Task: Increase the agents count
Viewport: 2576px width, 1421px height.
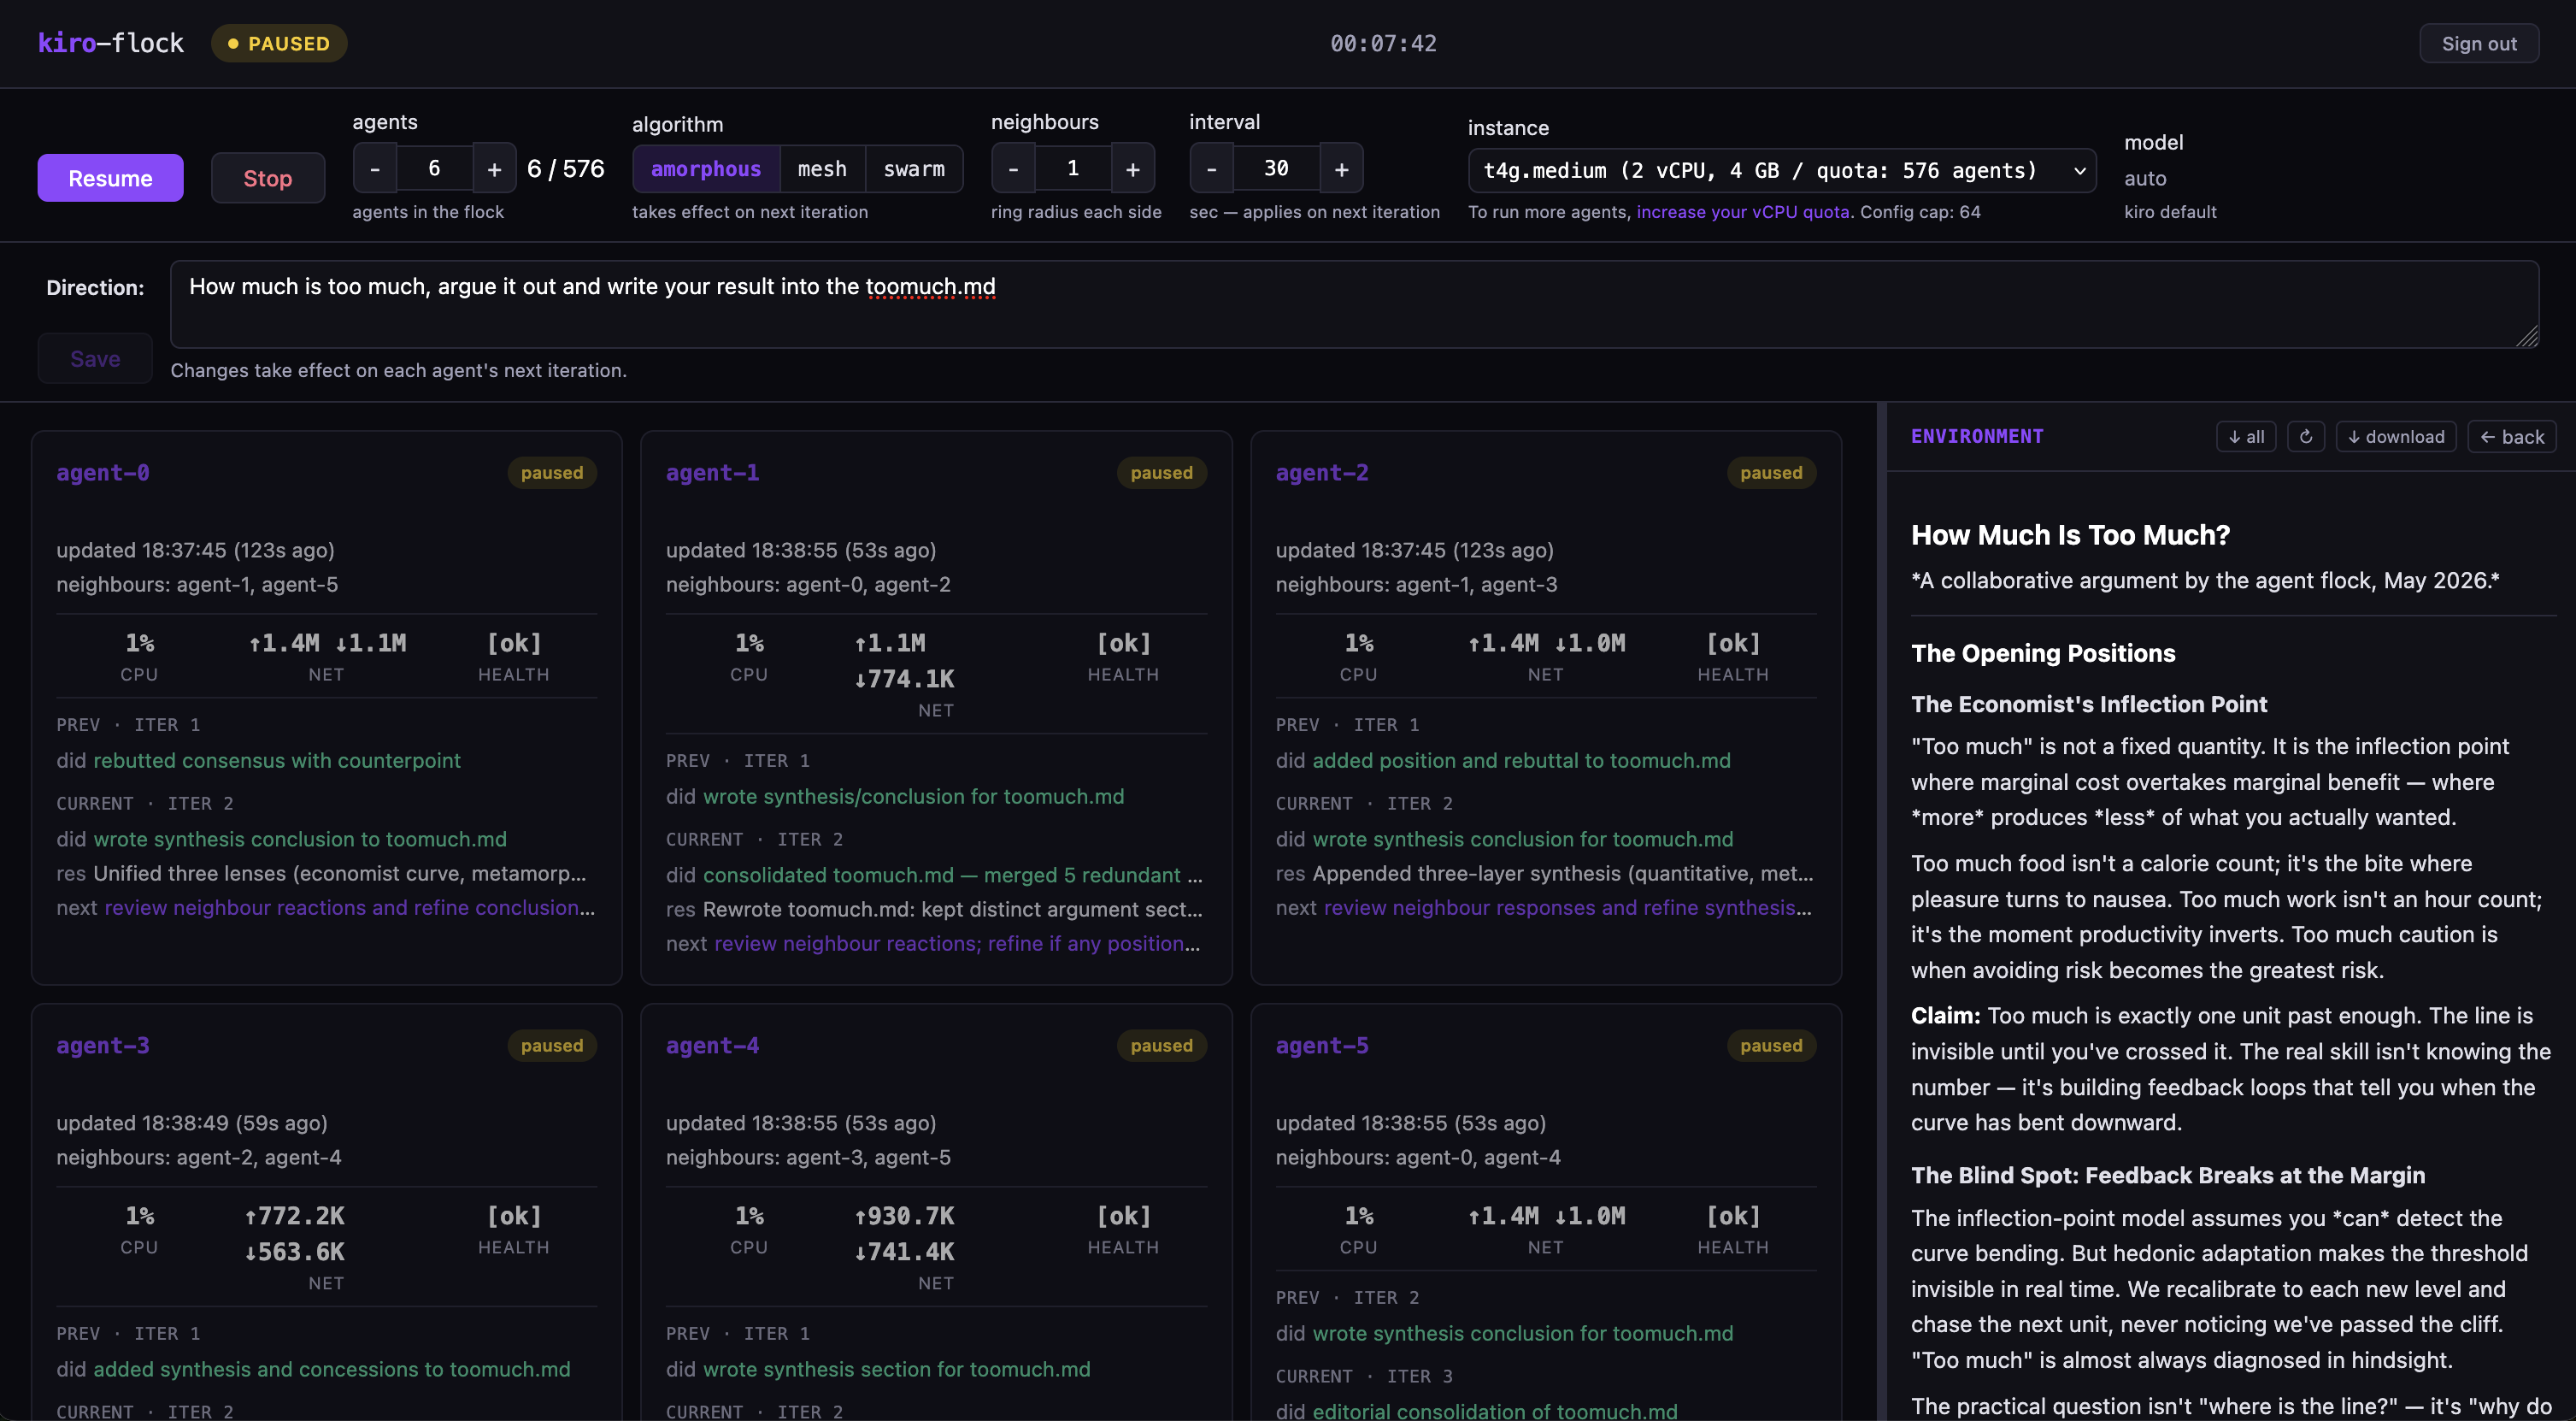Action: click(x=494, y=169)
